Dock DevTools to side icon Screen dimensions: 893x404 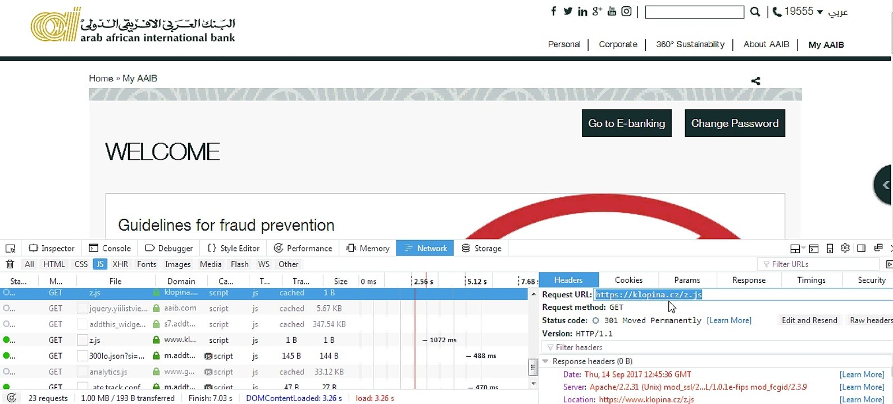click(861, 248)
